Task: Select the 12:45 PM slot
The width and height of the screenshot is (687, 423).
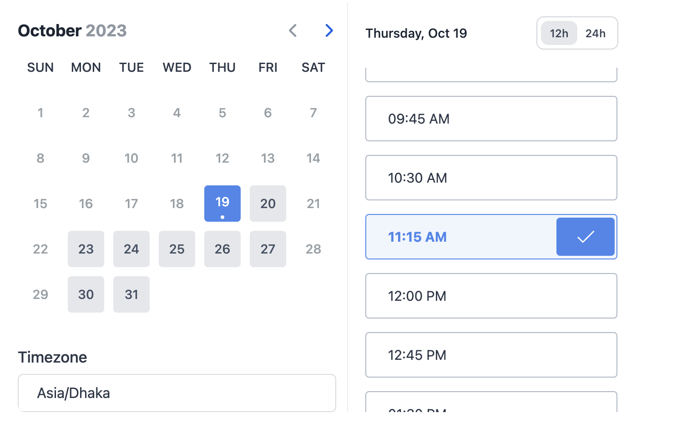Action: click(491, 355)
